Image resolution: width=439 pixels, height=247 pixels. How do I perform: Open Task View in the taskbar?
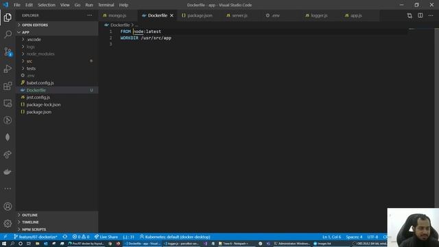29,244
